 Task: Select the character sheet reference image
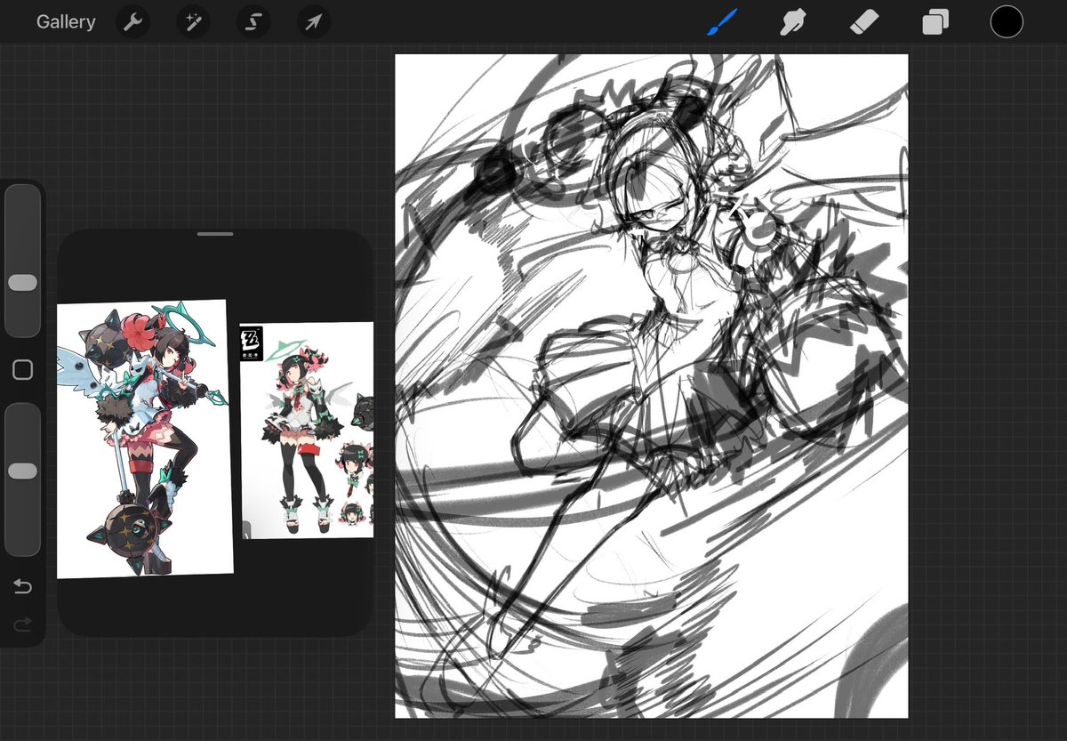pyautogui.click(x=307, y=430)
